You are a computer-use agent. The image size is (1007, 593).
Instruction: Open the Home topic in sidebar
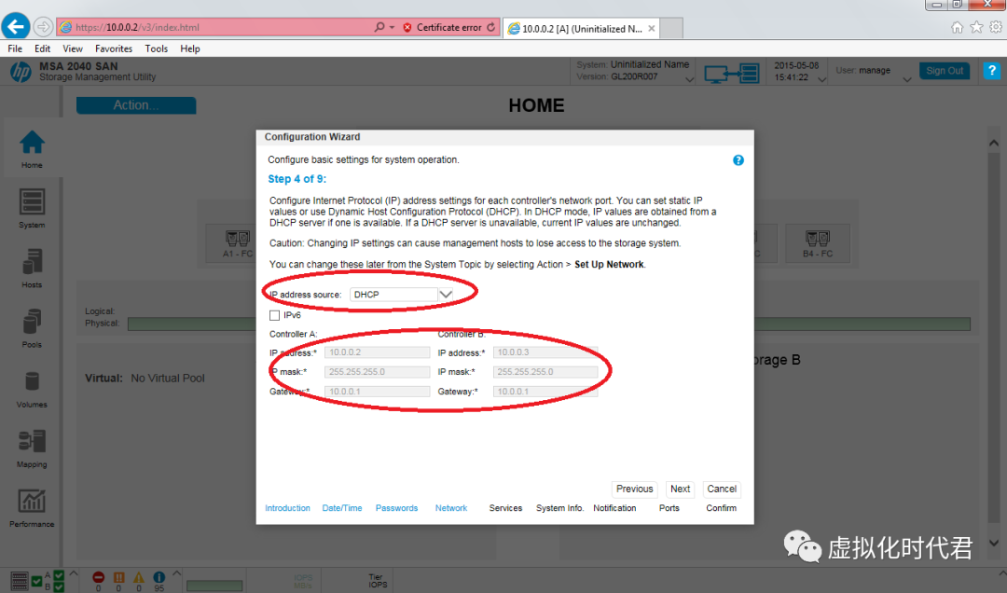pyautogui.click(x=32, y=148)
